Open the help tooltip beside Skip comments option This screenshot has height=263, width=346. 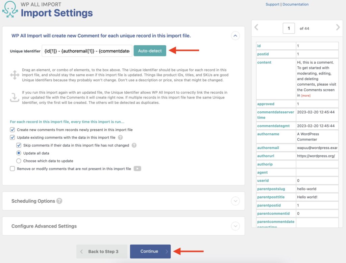(133, 145)
